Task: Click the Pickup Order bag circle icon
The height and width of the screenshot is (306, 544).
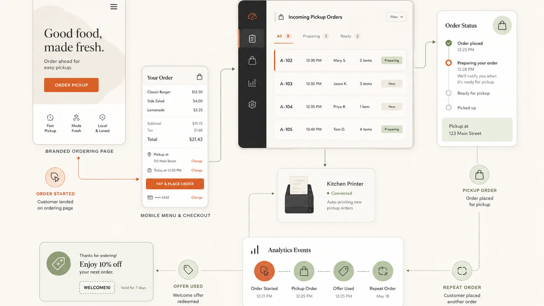Action: (x=479, y=175)
